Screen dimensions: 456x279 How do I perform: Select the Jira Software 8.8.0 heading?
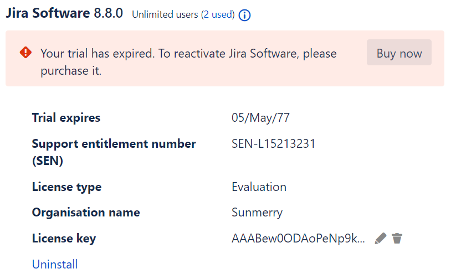click(64, 13)
